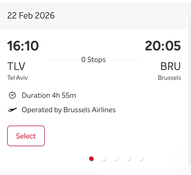Click the 22 Feb 2026 date header

click(31, 16)
